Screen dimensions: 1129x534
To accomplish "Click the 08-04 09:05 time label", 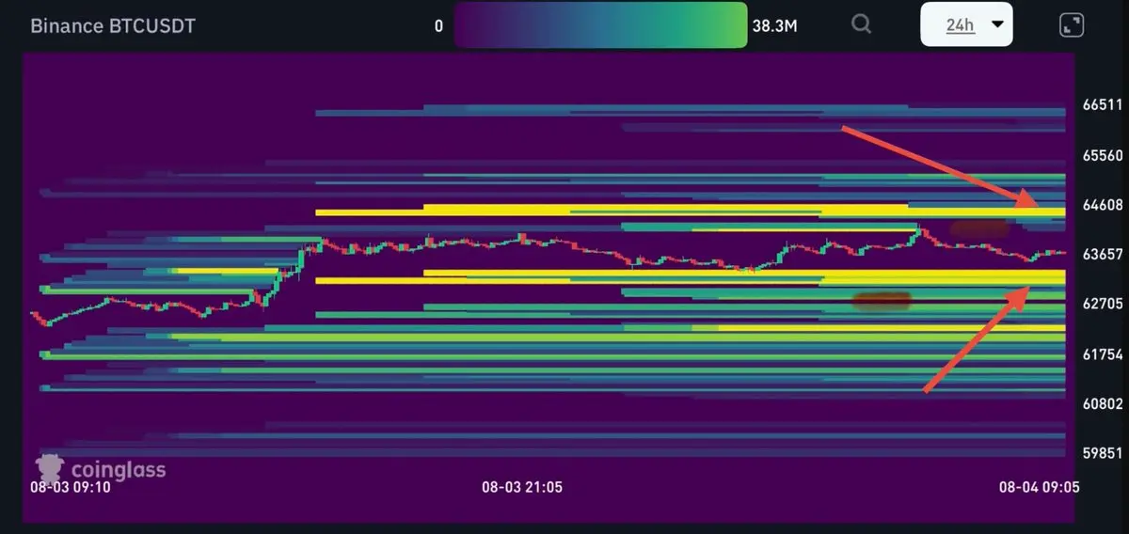I will click(1040, 487).
